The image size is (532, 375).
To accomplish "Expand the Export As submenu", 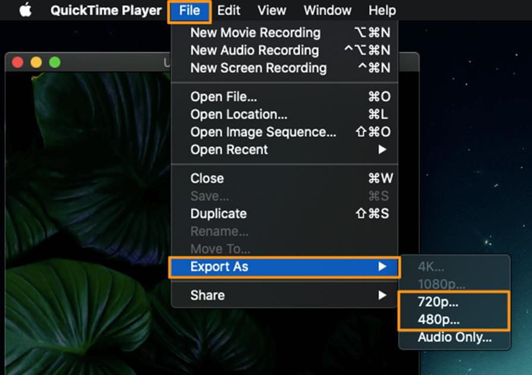I will click(x=284, y=267).
